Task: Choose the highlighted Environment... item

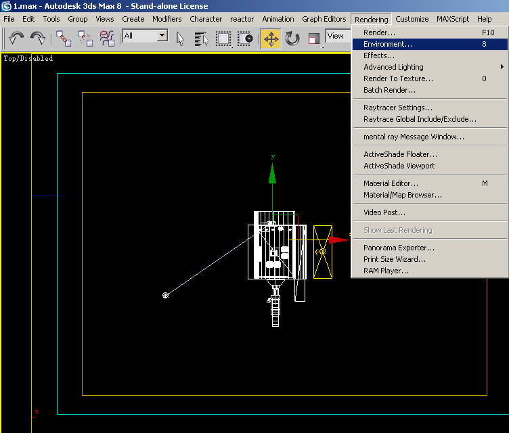Action: point(430,44)
